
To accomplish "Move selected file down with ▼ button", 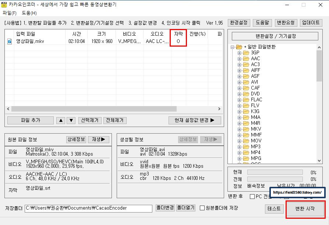I will pos(71,120).
